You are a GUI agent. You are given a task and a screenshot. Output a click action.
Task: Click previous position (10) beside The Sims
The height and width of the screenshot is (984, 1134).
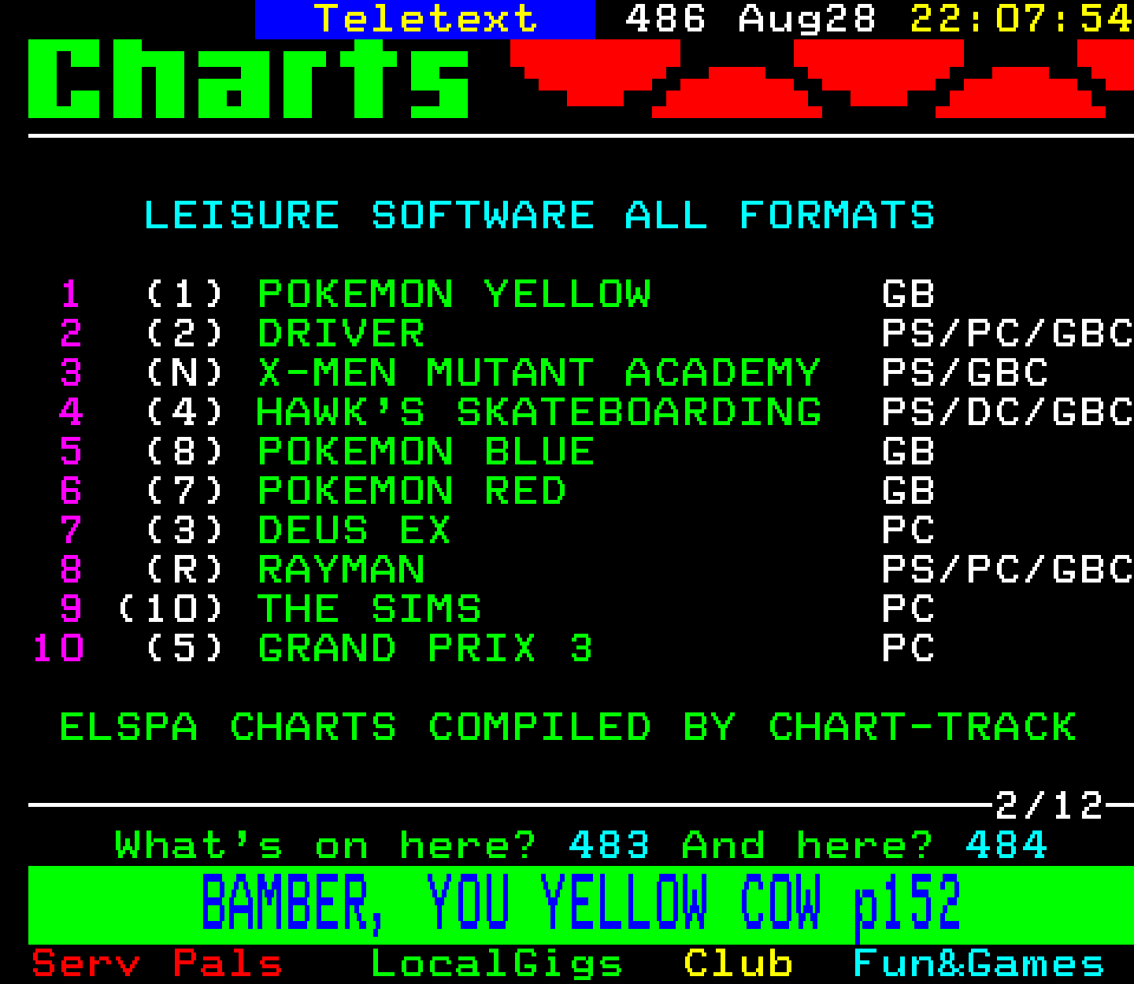(x=170, y=609)
